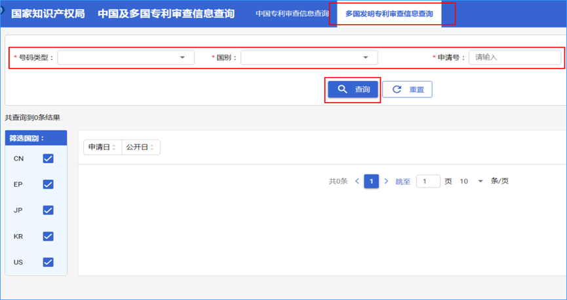
Task: Select 多国发明专利审查信息查询 tab
Action: pyautogui.click(x=389, y=14)
